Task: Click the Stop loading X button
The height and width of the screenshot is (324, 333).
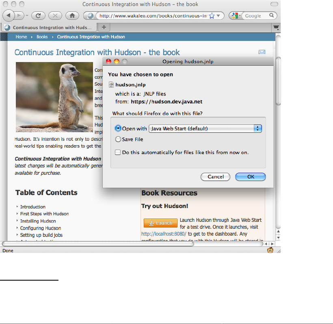Action: click(x=55, y=15)
